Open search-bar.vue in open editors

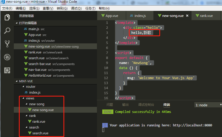click(x=55, y=64)
